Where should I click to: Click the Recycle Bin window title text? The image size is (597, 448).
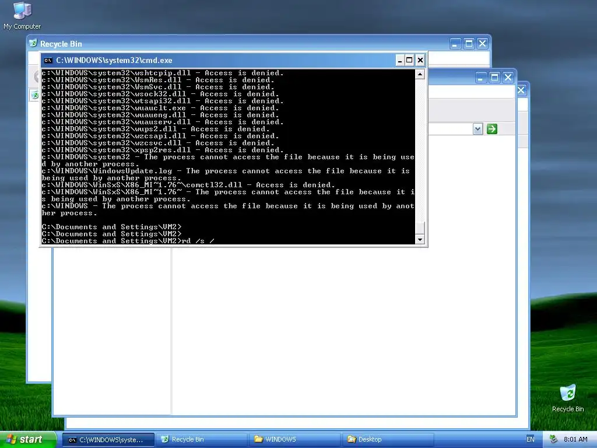61,44
